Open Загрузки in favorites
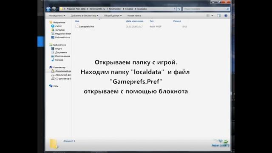 (60, 30)
